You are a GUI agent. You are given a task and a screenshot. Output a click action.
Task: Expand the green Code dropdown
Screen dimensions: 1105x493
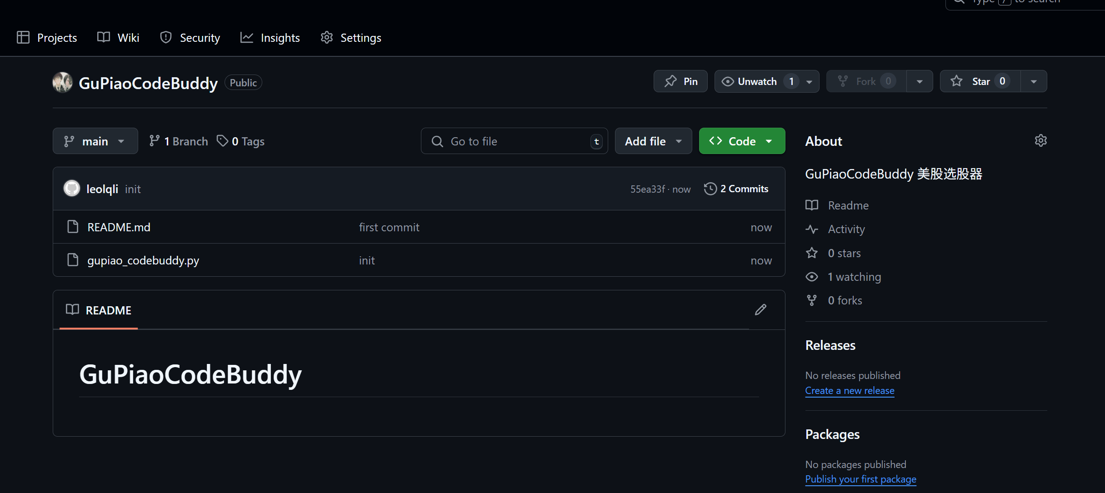(x=741, y=141)
